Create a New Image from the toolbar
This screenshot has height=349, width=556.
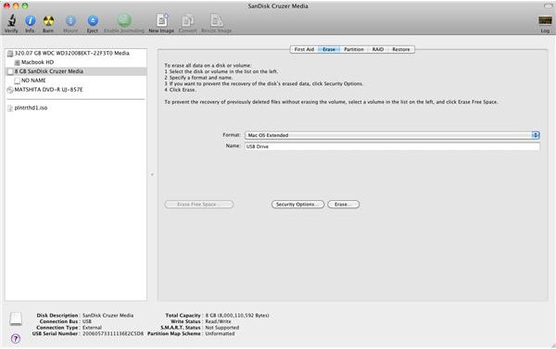coord(162,20)
